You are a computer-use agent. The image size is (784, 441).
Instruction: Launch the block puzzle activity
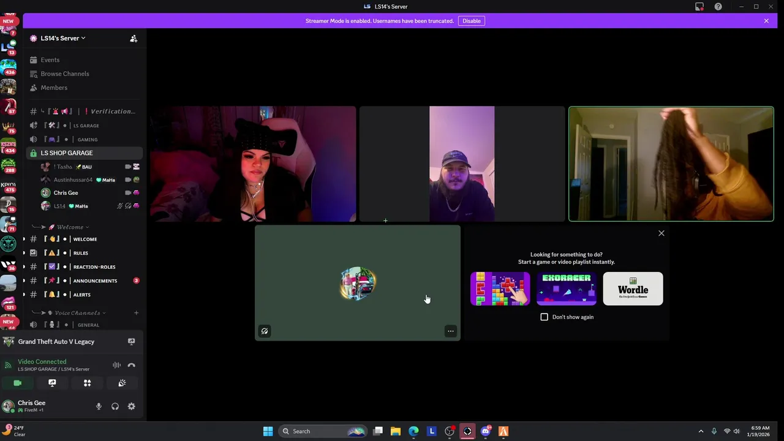click(500, 288)
